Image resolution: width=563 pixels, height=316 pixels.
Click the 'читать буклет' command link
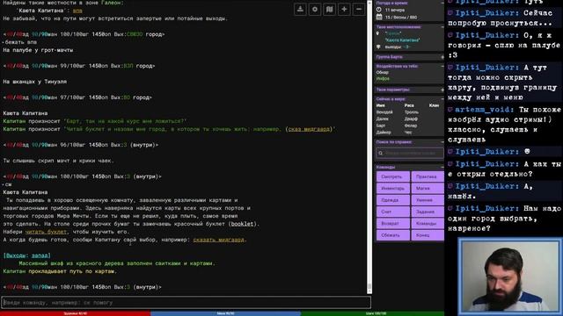[46, 232]
